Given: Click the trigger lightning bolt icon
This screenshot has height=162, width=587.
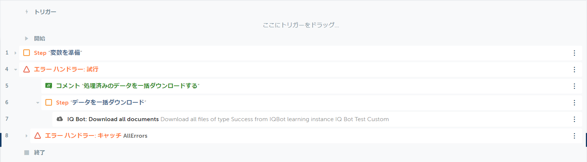Looking at the screenshot, I should [27, 12].
